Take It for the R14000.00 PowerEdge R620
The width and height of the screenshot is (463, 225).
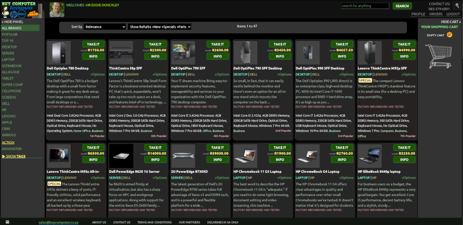pyautogui.click(x=155, y=148)
